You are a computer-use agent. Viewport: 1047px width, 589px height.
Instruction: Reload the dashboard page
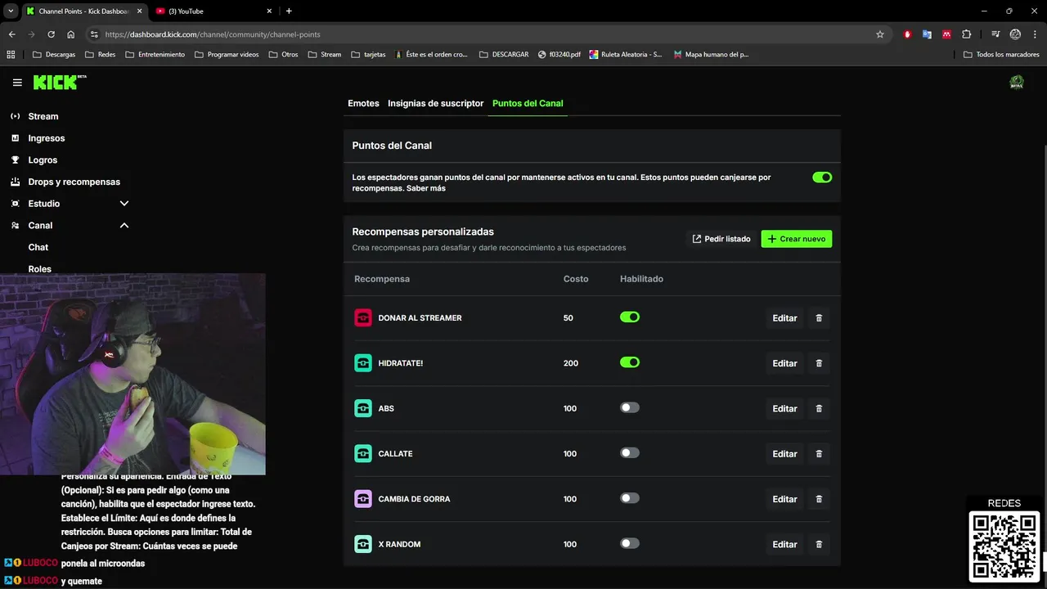click(51, 34)
